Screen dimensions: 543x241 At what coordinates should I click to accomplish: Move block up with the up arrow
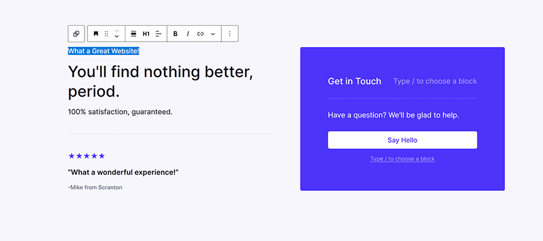(116, 31)
